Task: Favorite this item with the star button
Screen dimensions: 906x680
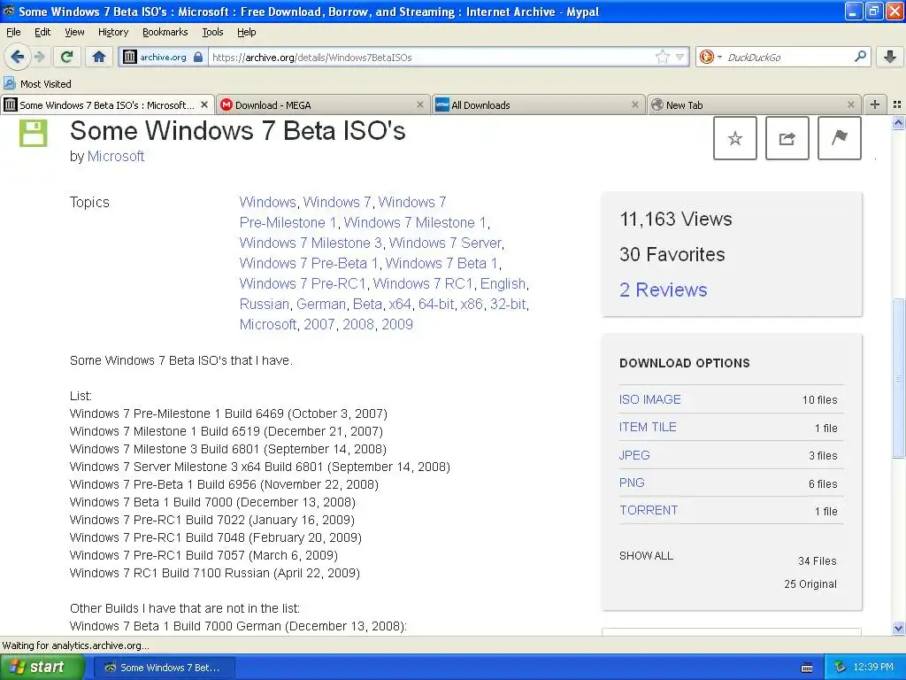Action: pyautogui.click(x=735, y=138)
